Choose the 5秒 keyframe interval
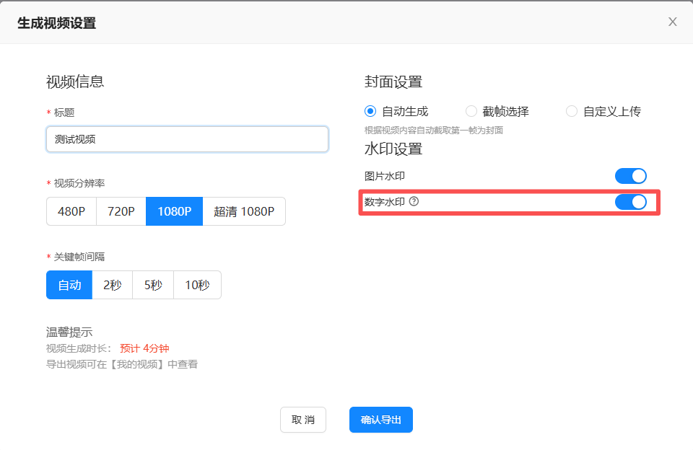 153,285
